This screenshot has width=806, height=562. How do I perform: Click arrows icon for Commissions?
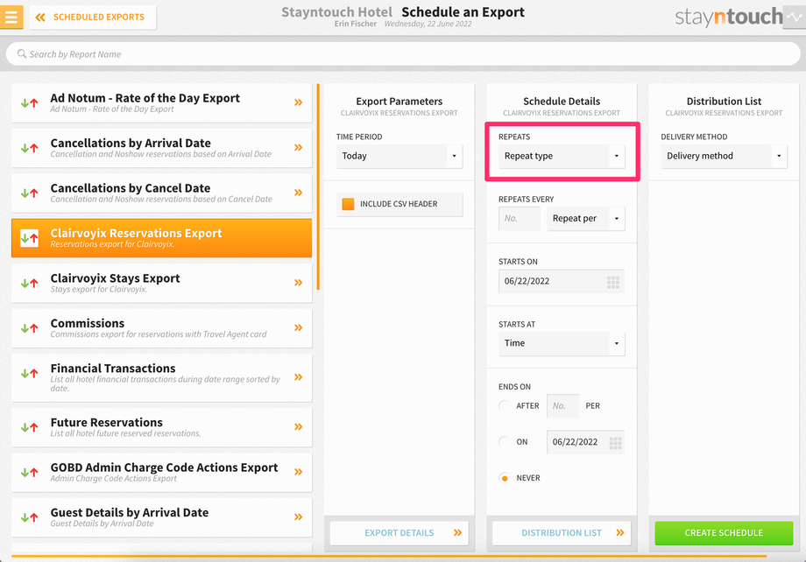[x=29, y=328]
